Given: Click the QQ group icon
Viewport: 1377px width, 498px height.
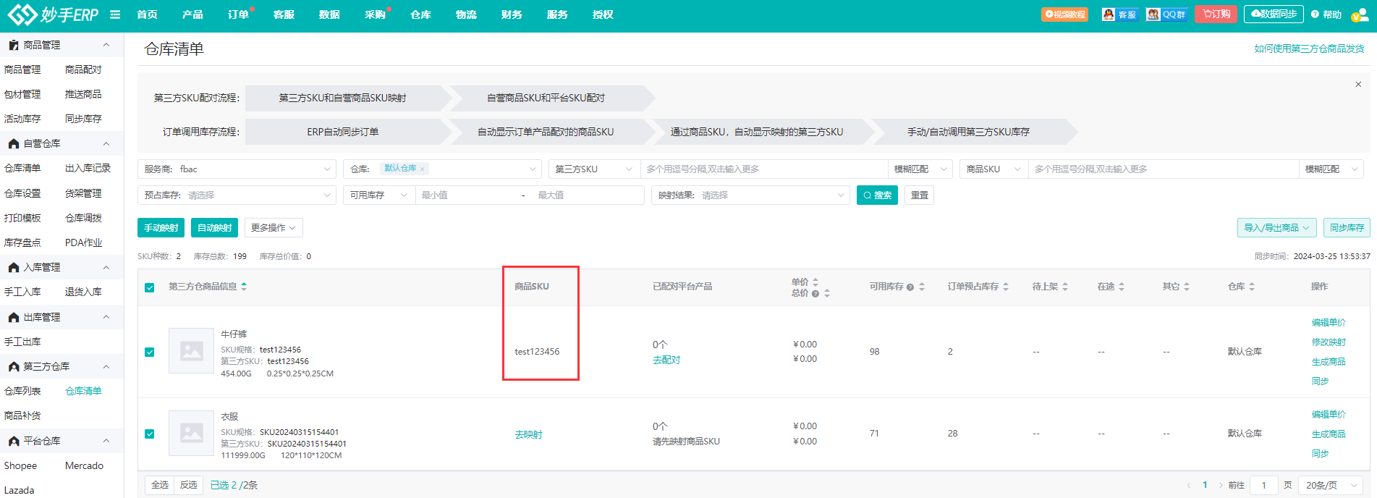Looking at the screenshot, I should click(1166, 14).
